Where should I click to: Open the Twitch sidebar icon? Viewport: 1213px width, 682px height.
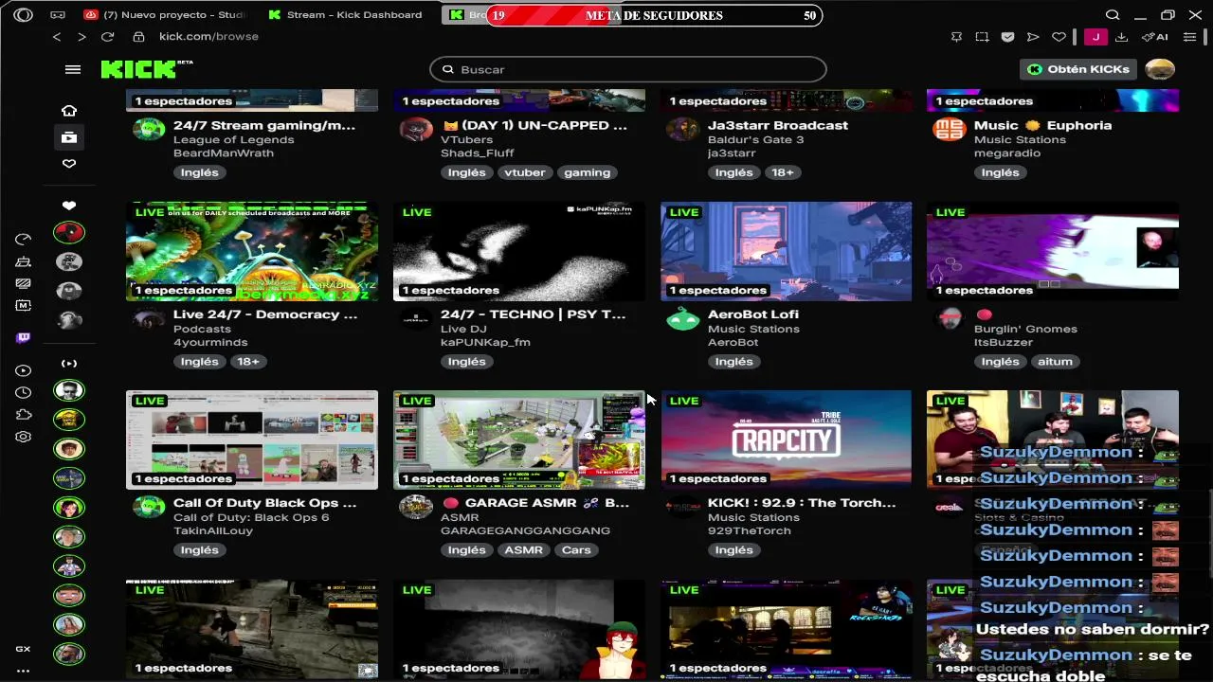[x=24, y=337]
